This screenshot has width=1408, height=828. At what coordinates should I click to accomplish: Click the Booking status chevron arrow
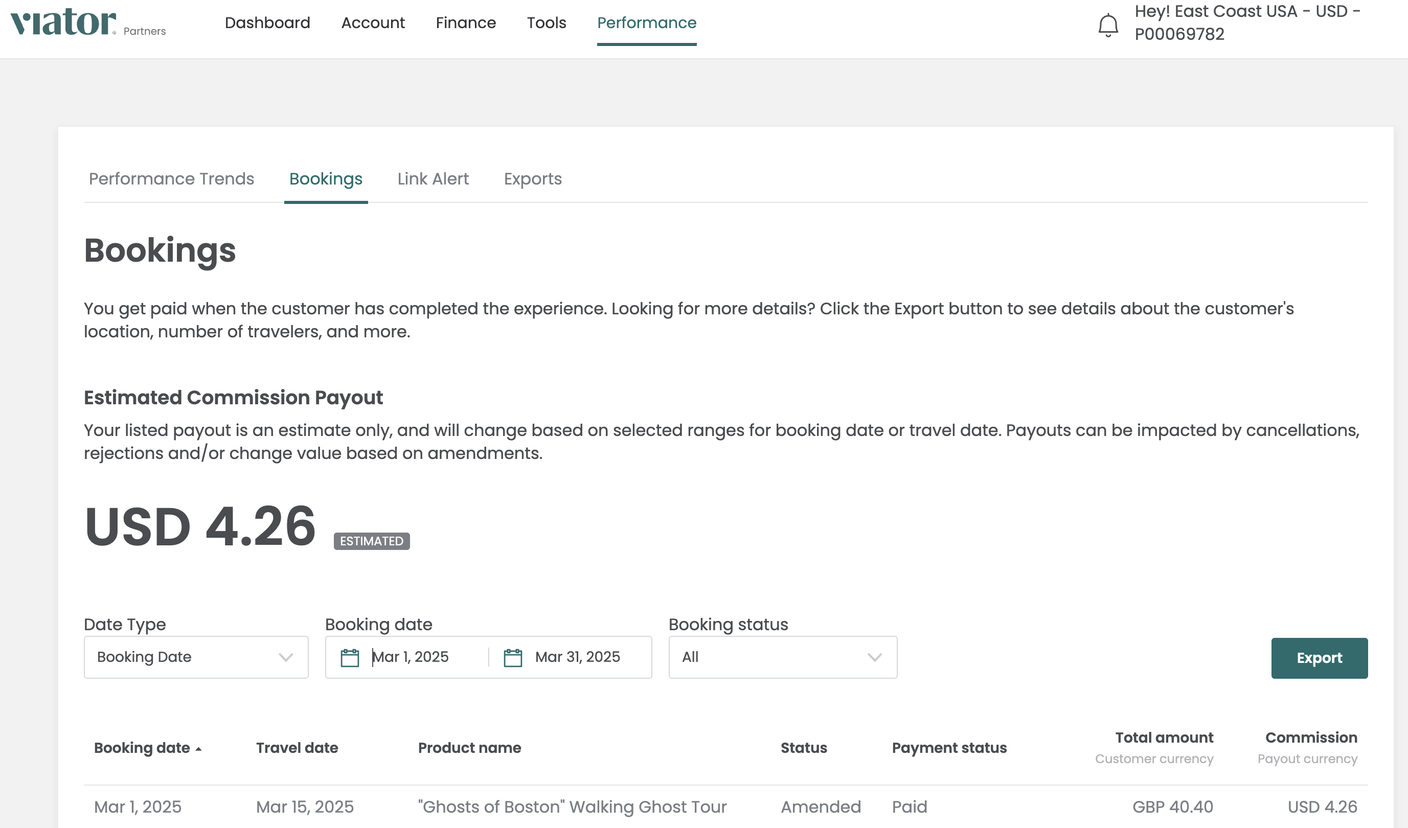[874, 658]
